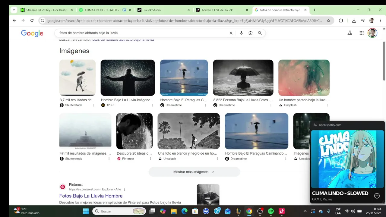Open the man's profile face Pinterest thumbnail

[134, 131]
